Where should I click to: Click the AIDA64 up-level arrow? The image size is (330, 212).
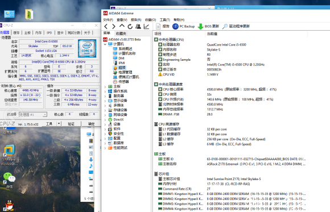pos(122,26)
